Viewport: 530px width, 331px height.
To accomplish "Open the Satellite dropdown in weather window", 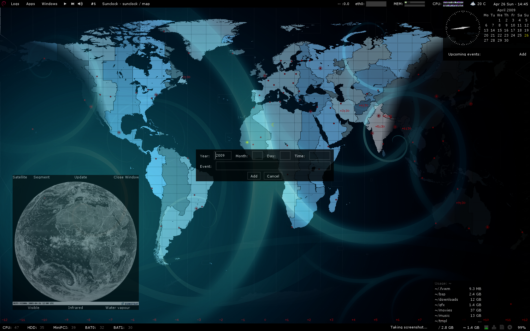I will tap(20, 177).
